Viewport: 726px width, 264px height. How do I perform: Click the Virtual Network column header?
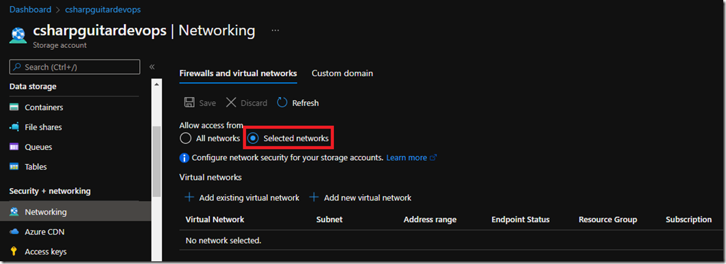pyautogui.click(x=215, y=220)
